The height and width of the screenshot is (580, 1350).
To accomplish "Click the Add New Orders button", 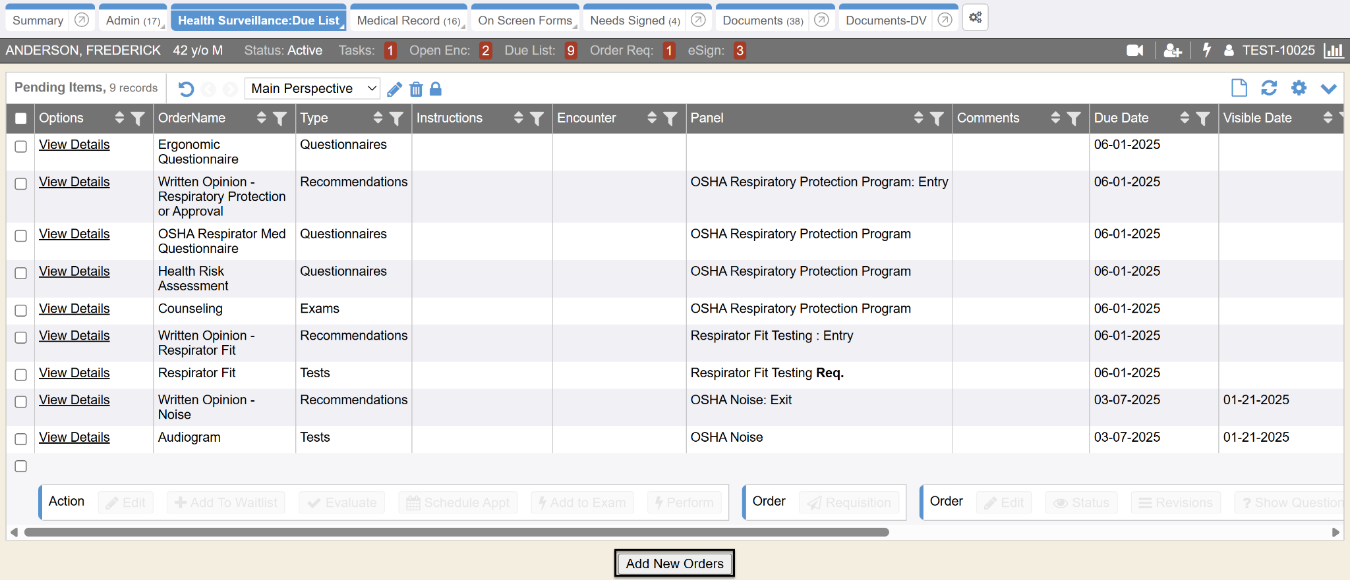I will click(674, 564).
